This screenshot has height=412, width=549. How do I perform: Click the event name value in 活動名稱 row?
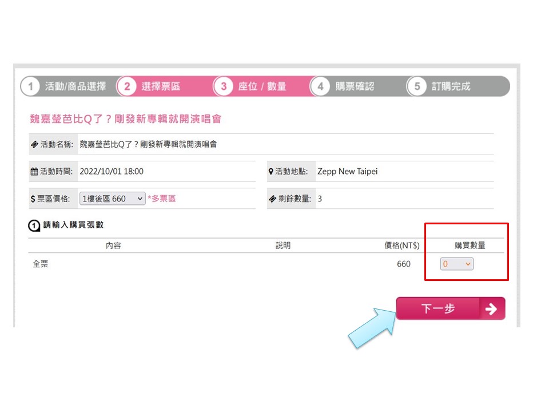[x=149, y=144]
